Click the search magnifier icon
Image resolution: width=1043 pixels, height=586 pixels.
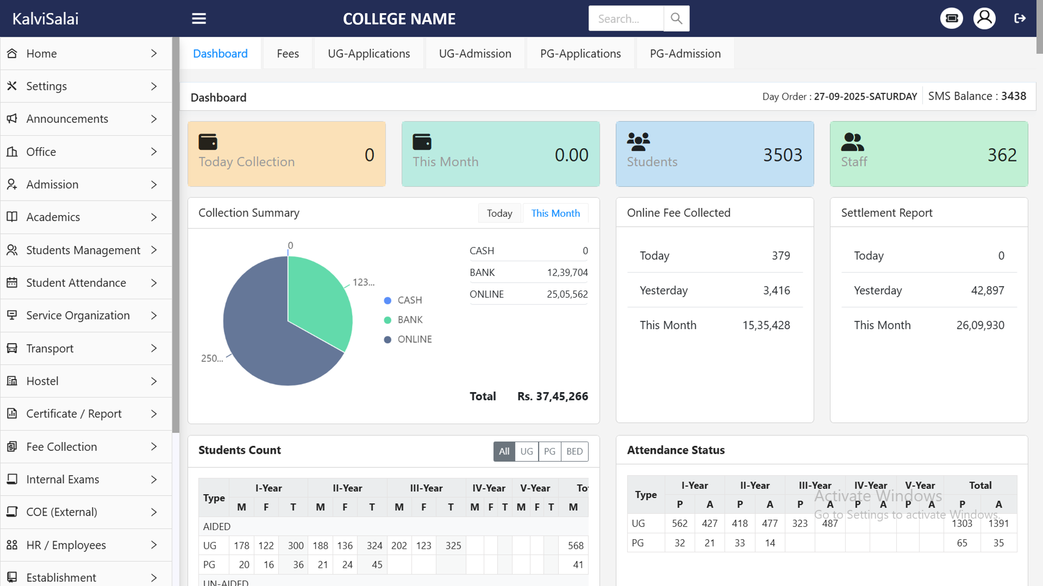pos(676,18)
